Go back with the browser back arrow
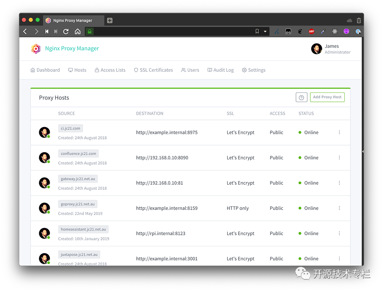 click(25, 31)
